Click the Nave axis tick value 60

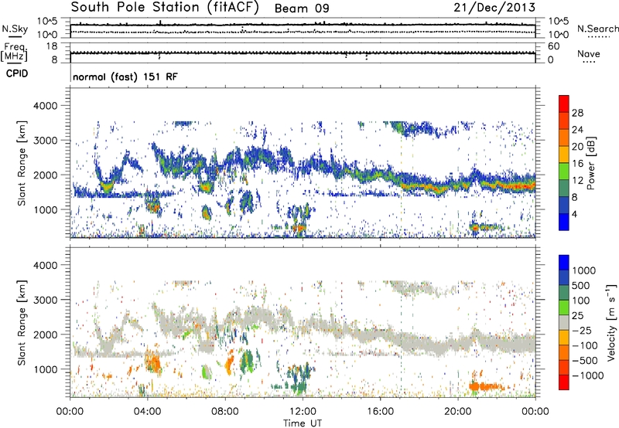554,46
